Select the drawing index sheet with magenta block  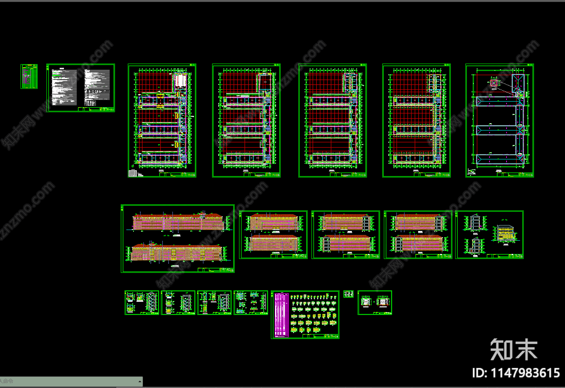point(29,76)
